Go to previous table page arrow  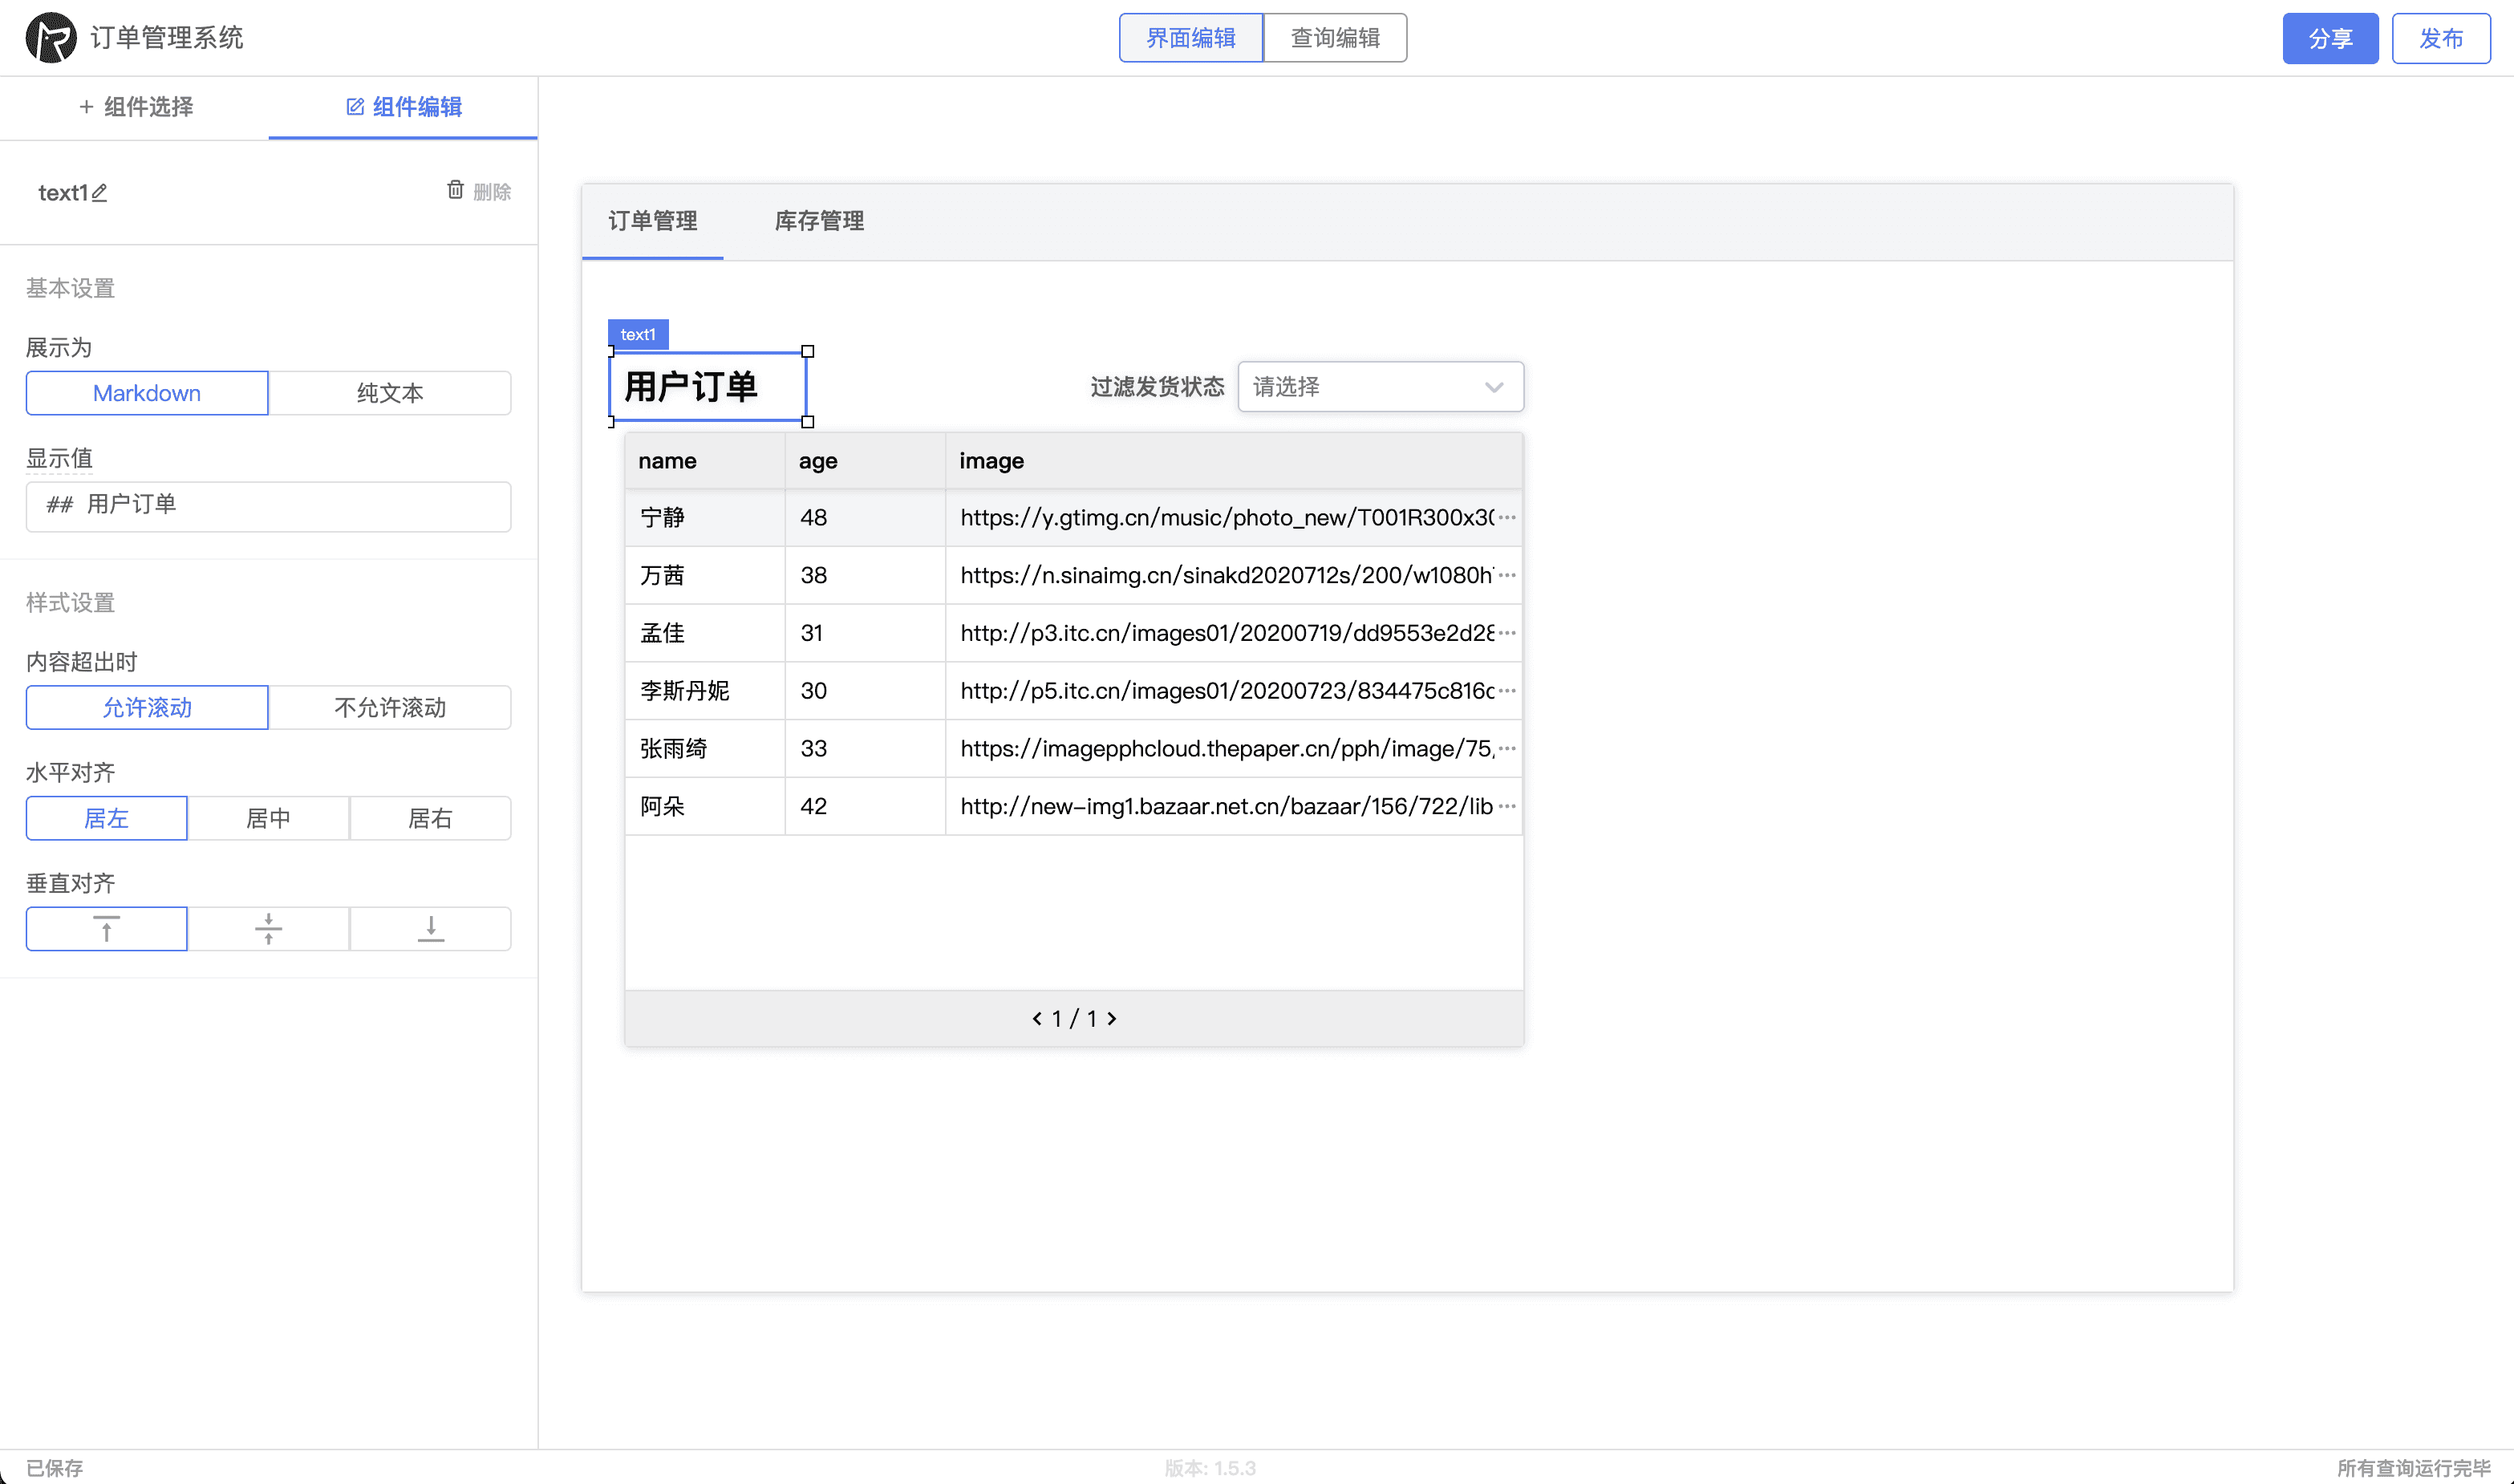coord(1037,1019)
